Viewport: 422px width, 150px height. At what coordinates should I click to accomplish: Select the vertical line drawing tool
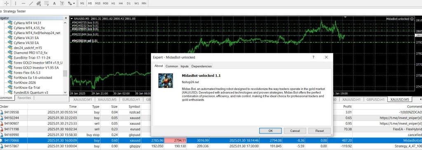coord(15,3)
